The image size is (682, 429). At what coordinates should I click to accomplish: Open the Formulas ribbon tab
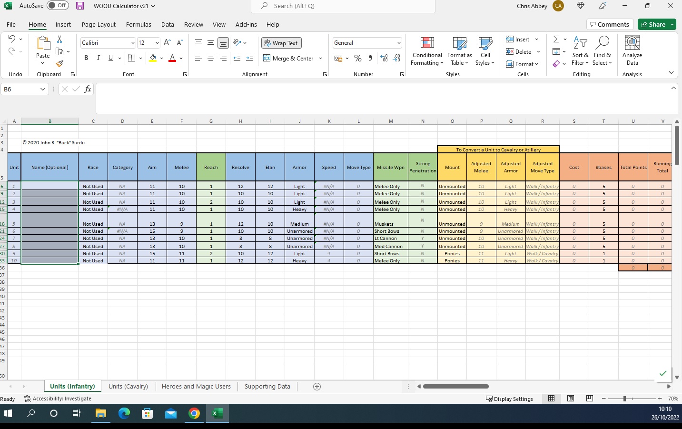tap(138, 24)
